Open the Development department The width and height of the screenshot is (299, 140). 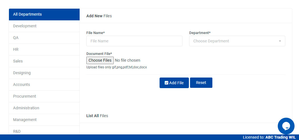coord(44,26)
